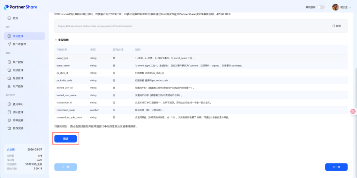Expand the user account dropdown arrow
Image resolution: width=357 pixels, height=178 pixels.
pos(350,7)
